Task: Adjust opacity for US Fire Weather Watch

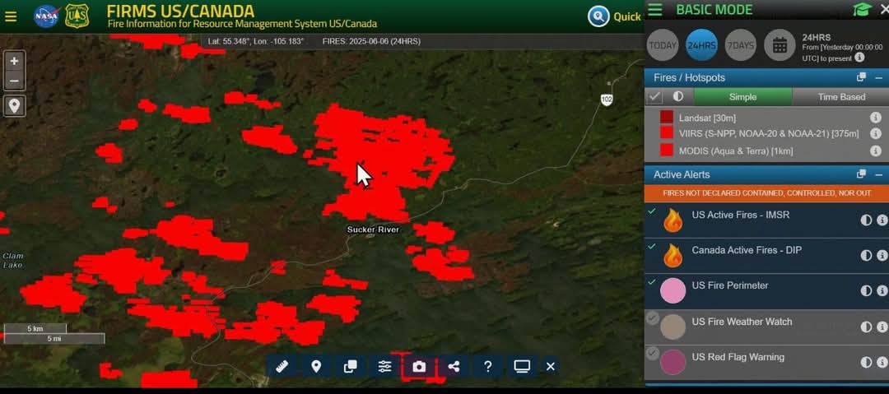Action: 866,327
